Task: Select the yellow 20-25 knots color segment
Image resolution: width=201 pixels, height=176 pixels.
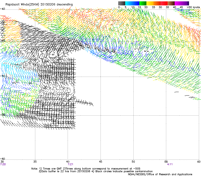Action: (150, 3)
